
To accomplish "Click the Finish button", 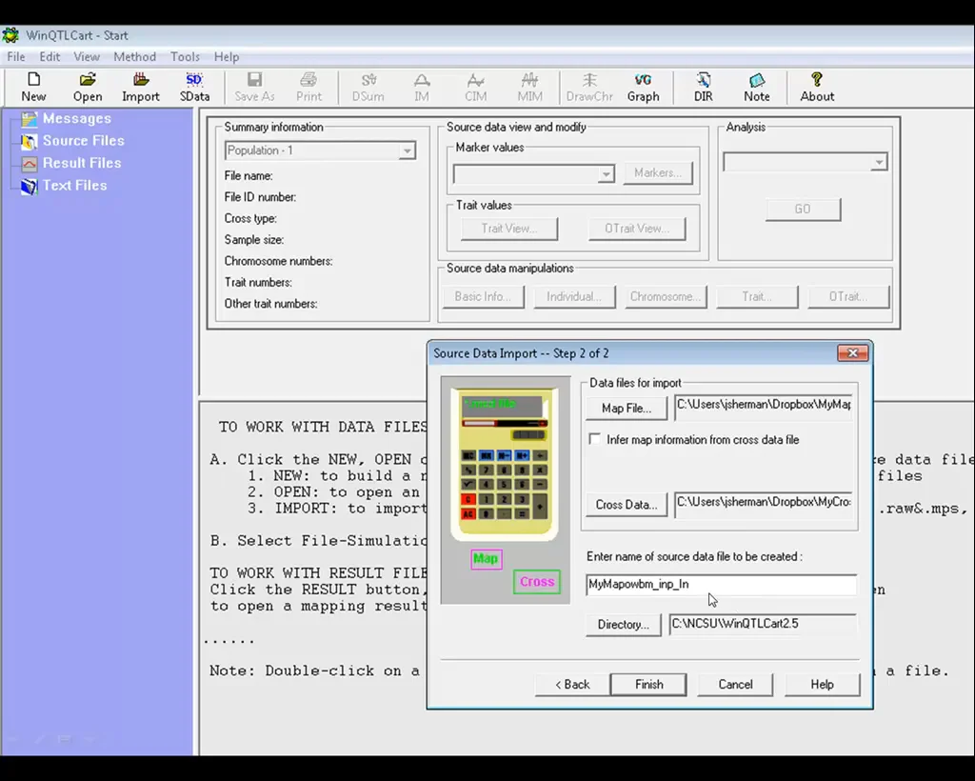I will coord(648,684).
